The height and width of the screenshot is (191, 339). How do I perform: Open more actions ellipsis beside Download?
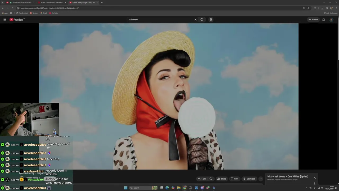(x=261, y=179)
